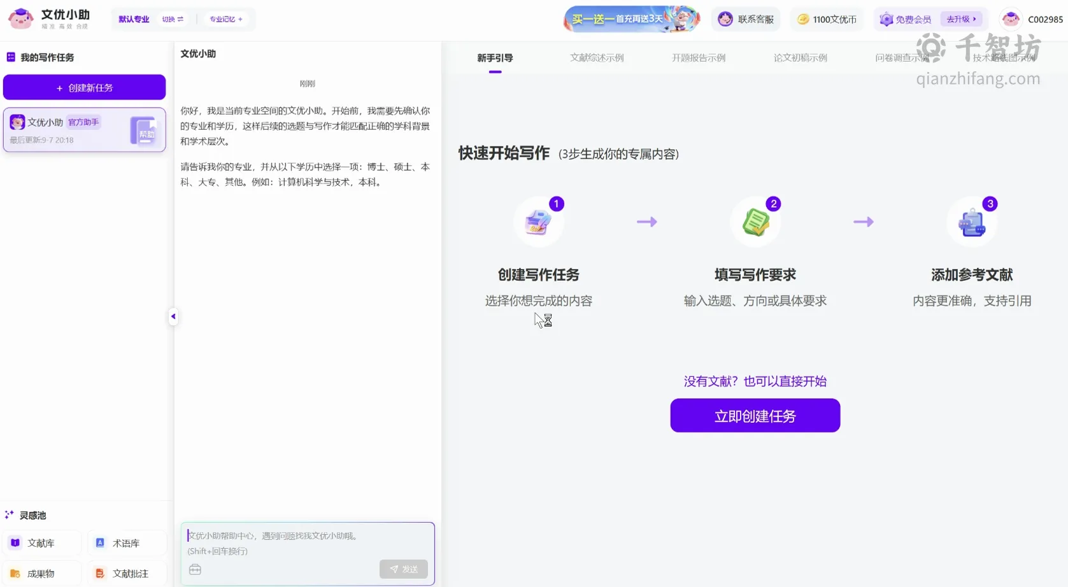The image size is (1068, 587).
Task: Switch to 开题报告示例 tab
Action: click(699, 58)
